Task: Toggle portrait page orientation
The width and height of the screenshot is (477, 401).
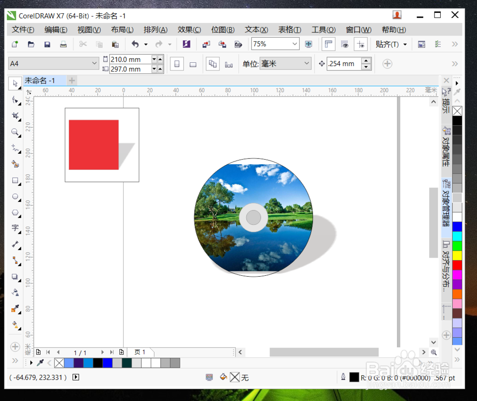Action: pos(177,63)
